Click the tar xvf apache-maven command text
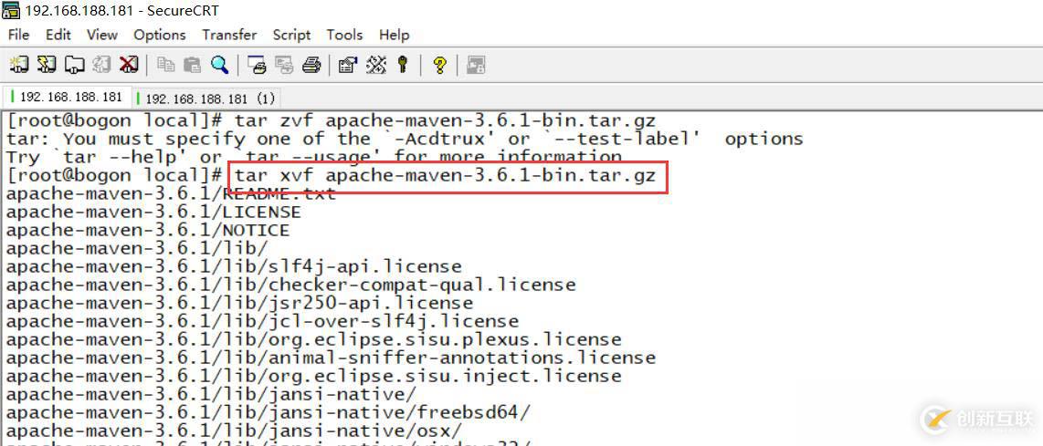Viewport: 1043px width, 446px height. click(x=446, y=175)
